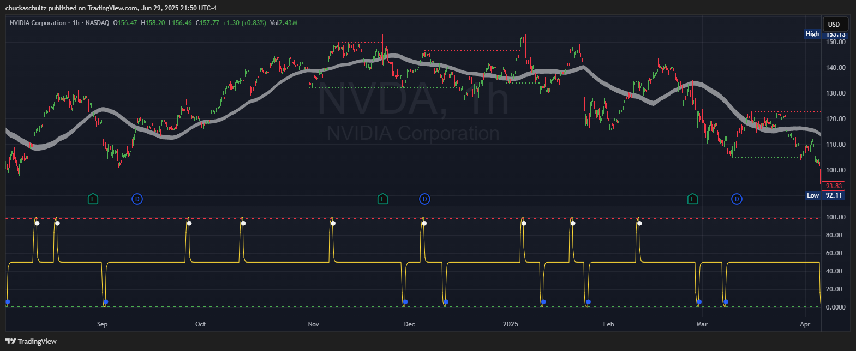
Task: Click 0.0000 on the oscillator axis
Action: (835, 307)
